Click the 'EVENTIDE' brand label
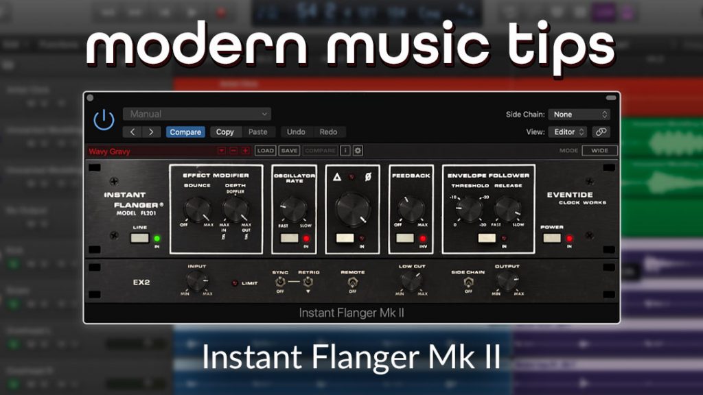 coord(570,195)
